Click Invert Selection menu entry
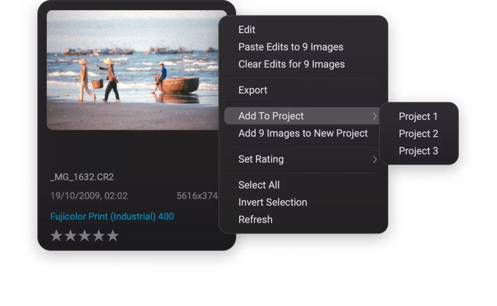This screenshot has width=497, height=306. tap(272, 202)
